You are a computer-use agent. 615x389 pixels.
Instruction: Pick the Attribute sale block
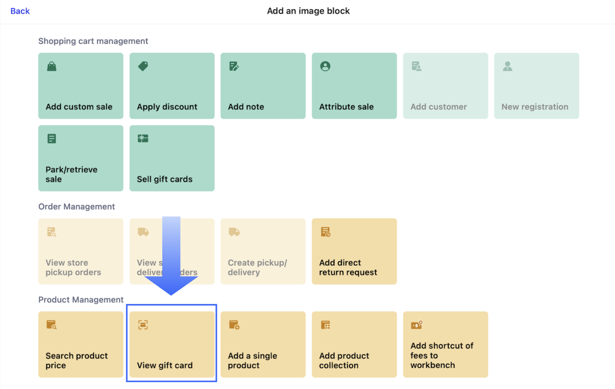[354, 86]
